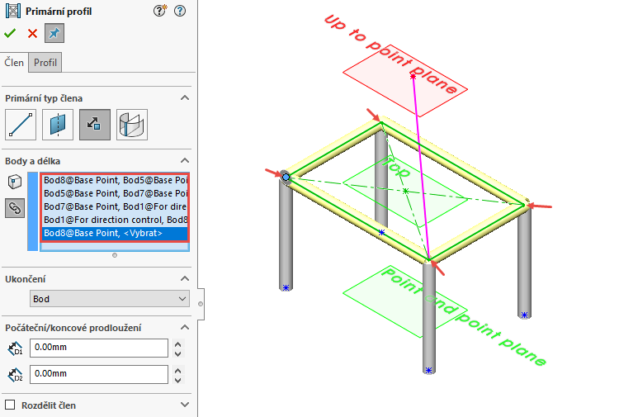
Task: Decrease the D1 extension value
Action: (x=178, y=353)
